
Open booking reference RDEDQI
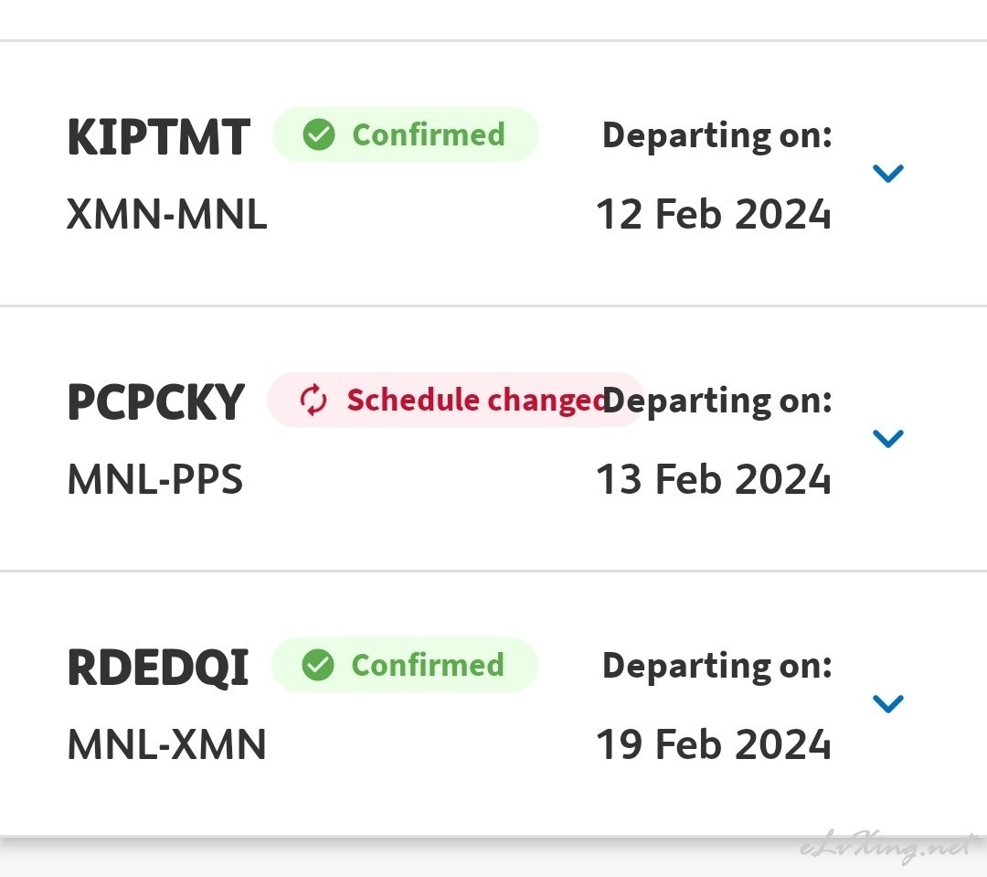coord(158,668)
